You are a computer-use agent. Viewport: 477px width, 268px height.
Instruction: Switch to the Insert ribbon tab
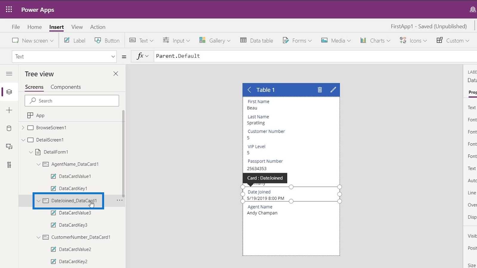pyautogui.click(x=57, y=27)
